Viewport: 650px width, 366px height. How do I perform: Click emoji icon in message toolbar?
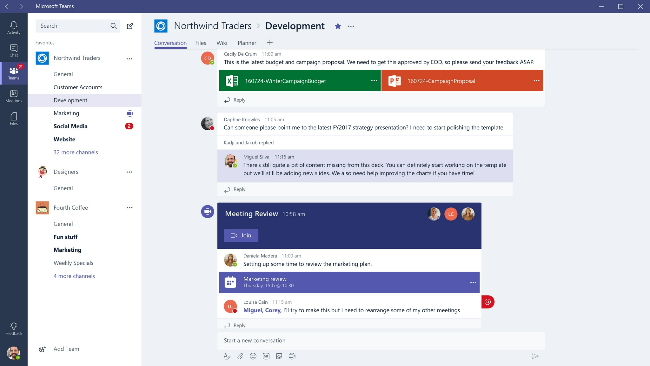[253, 356]
